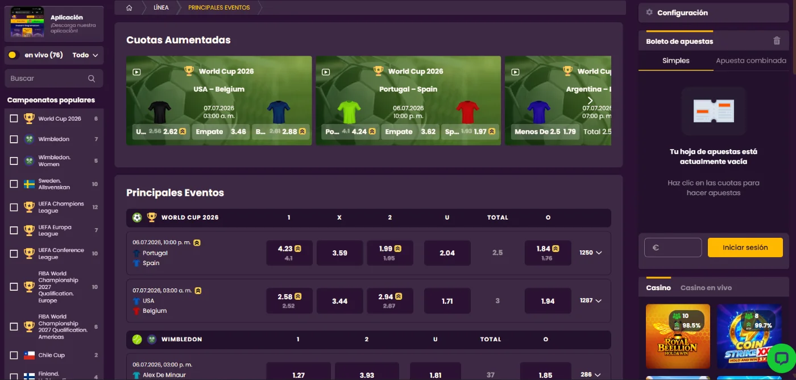The height and width of the screenshot is (380, 796).
Task: Check the Wimbledon checkbox
Action: (14, 139)
